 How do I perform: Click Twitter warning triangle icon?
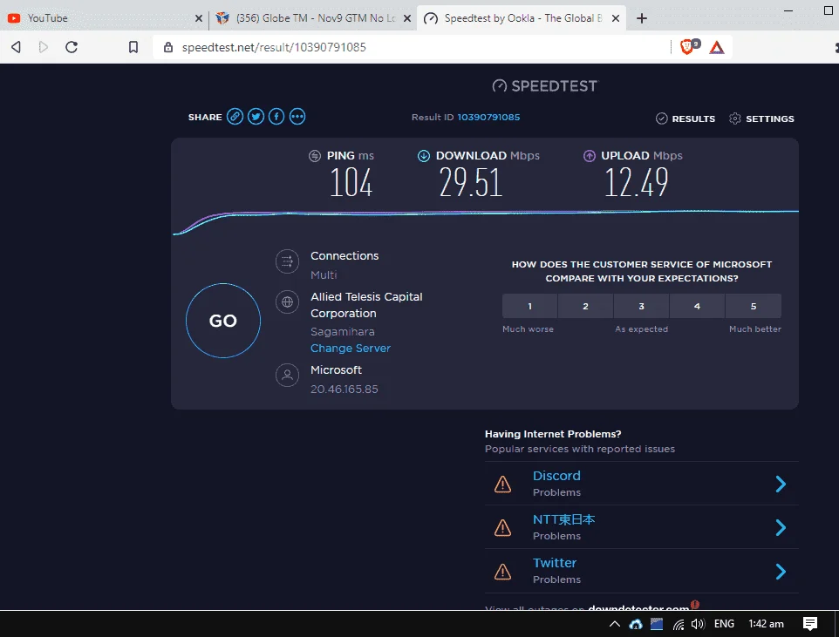502,572
